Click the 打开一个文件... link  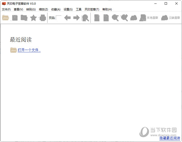(29, 50)
